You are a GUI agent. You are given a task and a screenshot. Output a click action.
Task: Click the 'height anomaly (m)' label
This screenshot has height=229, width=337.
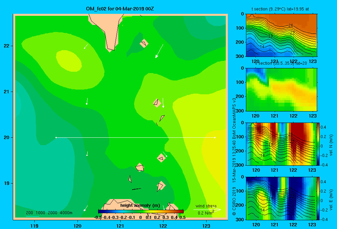140,205
